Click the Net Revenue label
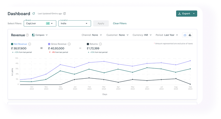 [20, 44]
